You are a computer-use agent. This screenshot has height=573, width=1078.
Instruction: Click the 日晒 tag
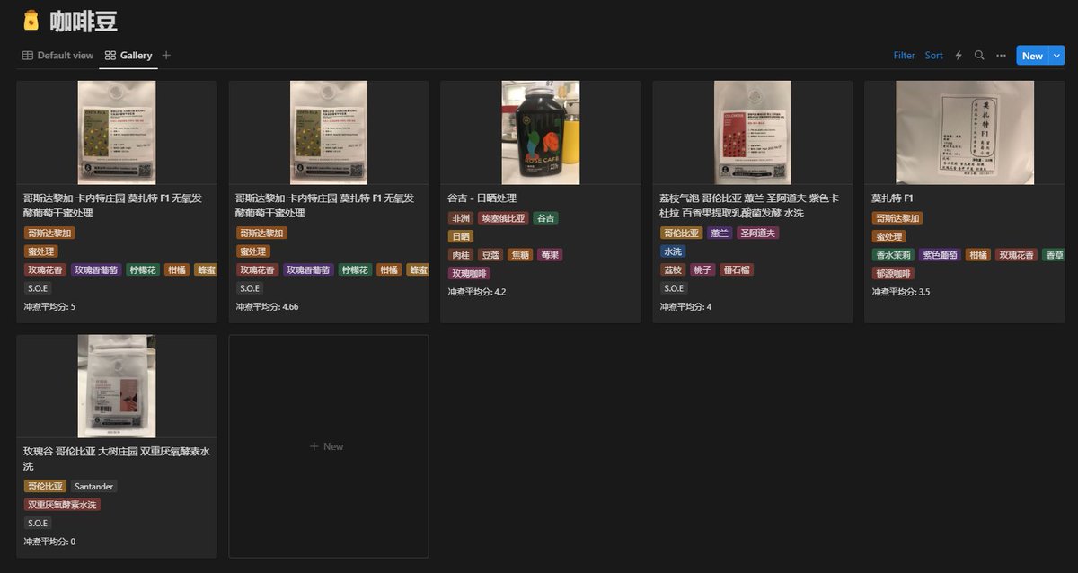[x=460, y=236]
